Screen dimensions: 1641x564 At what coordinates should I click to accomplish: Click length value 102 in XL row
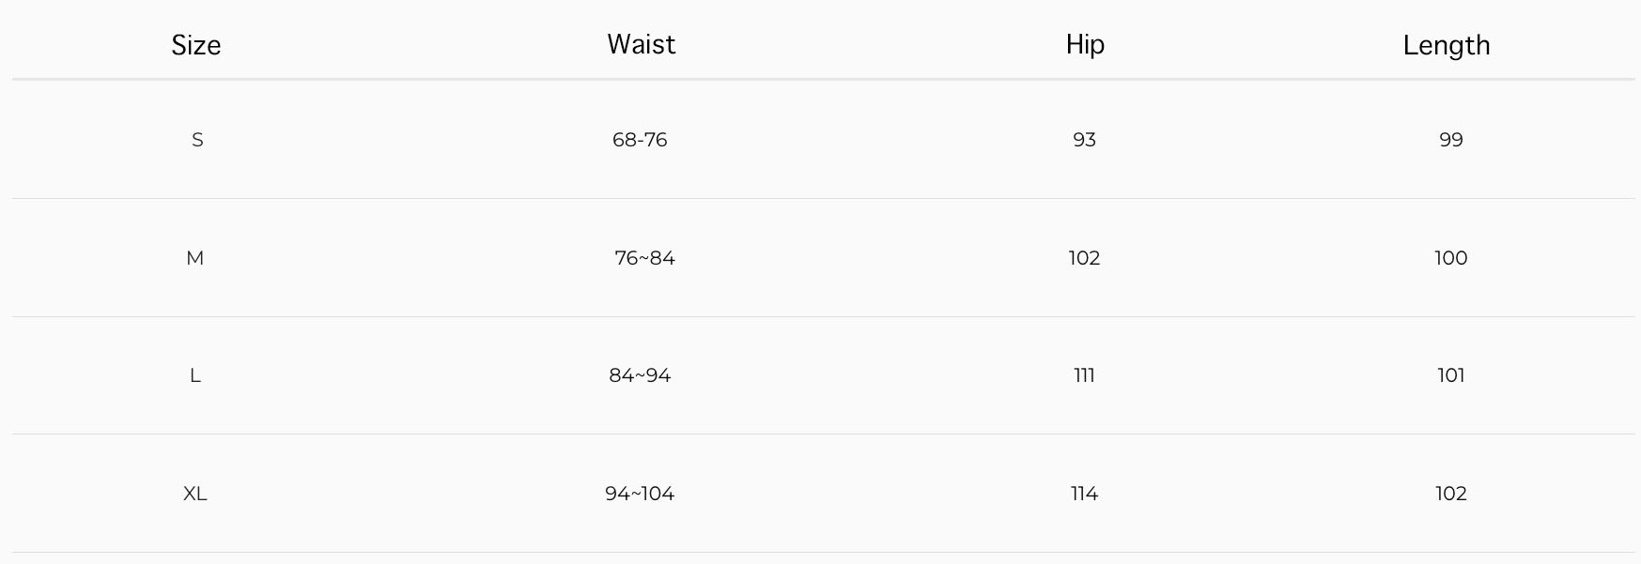1450,494
